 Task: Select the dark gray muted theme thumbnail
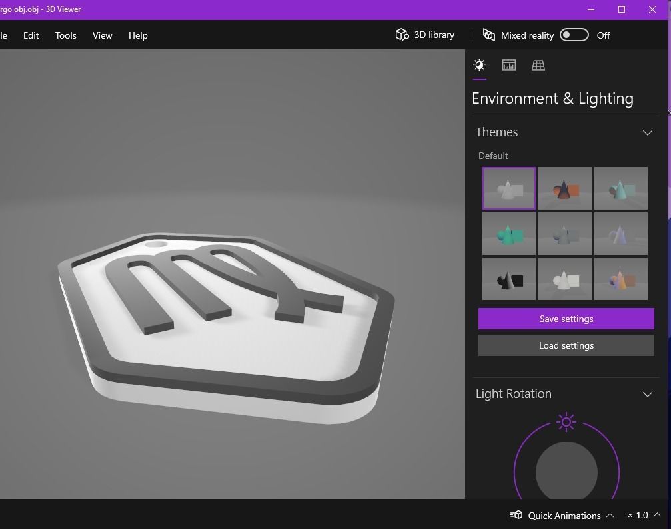pos(565,234)
